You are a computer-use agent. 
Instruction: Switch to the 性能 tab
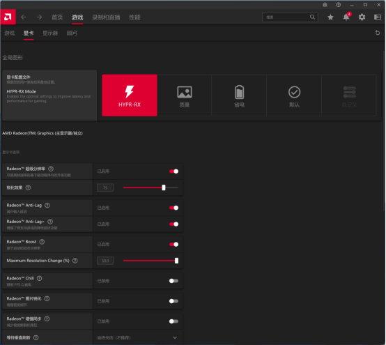[x=134, y=17]
